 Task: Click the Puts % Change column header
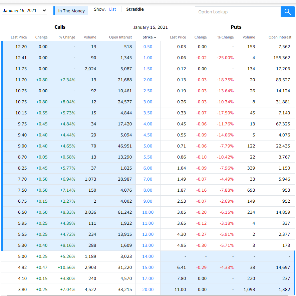tap(226, 37)
